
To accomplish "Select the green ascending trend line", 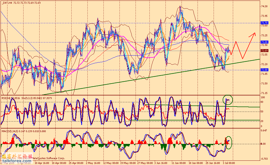I will 151,77.
